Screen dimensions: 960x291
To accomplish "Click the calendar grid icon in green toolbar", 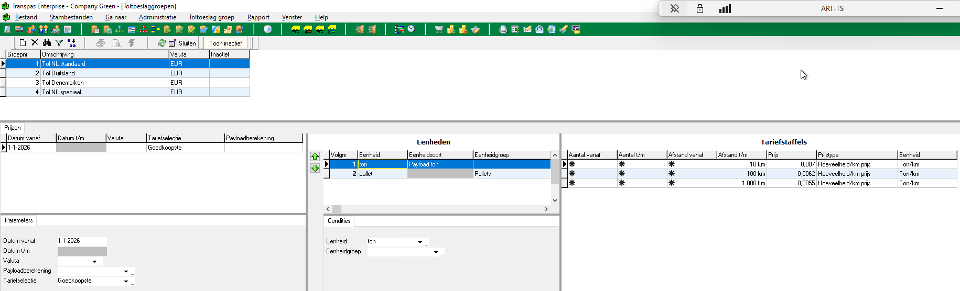I will [67, 29].
